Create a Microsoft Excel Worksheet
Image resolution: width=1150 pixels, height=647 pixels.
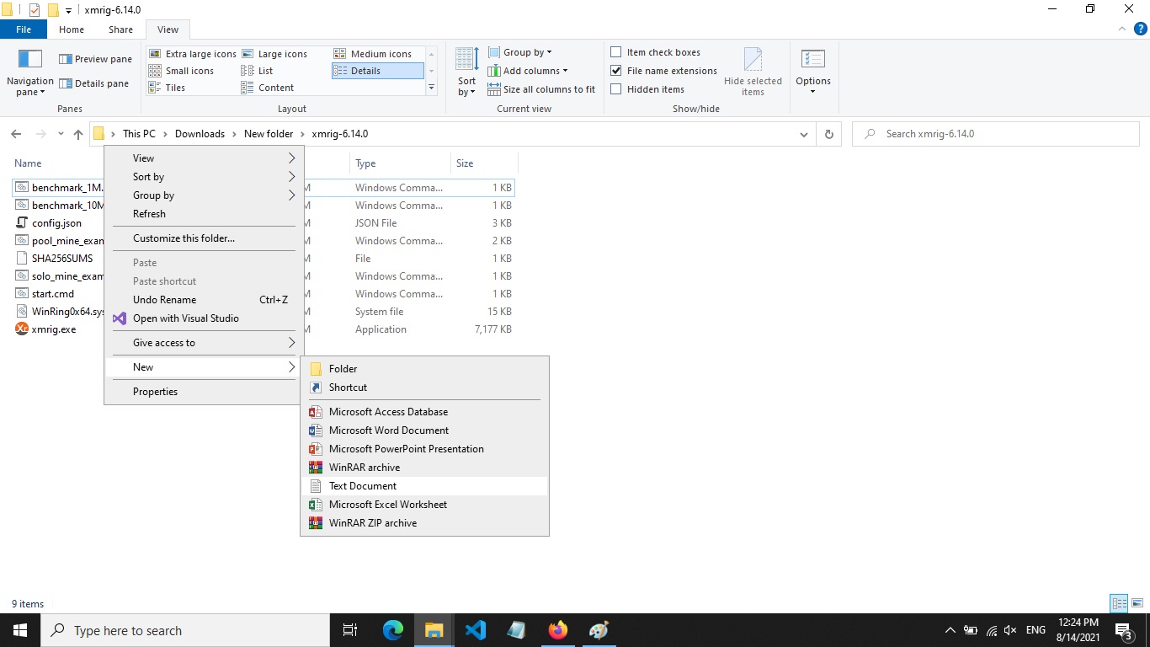point(424,505)
